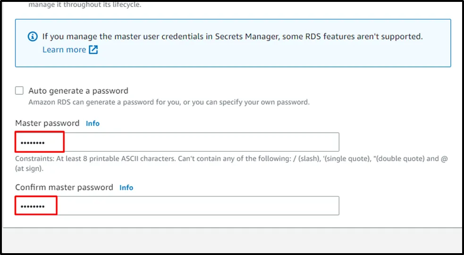464x255 pixels.
Task: Click the password Constraints helper text
Action: [x=189, y=159]
